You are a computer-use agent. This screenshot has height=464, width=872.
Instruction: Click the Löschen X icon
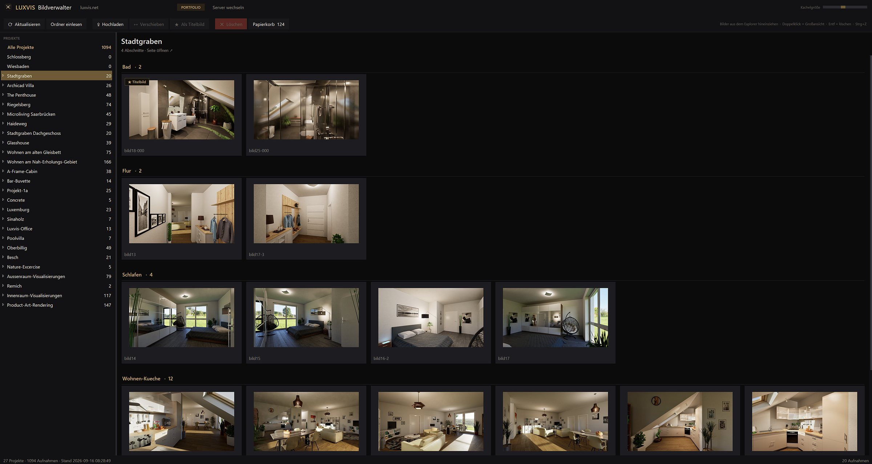tap(222, 24)
